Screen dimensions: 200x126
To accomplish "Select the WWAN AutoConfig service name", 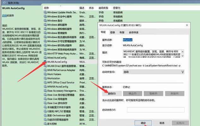I will pyautogui.click(x=58, y=87).
